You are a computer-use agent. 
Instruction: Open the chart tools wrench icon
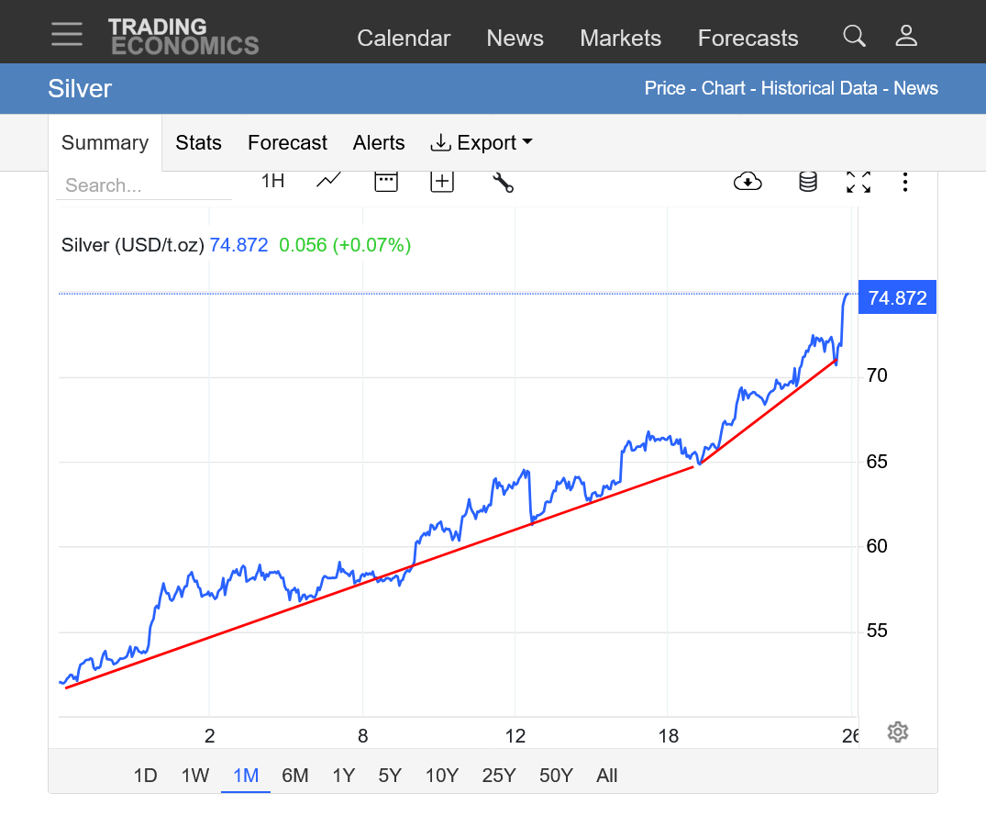[x=503, y=182]
